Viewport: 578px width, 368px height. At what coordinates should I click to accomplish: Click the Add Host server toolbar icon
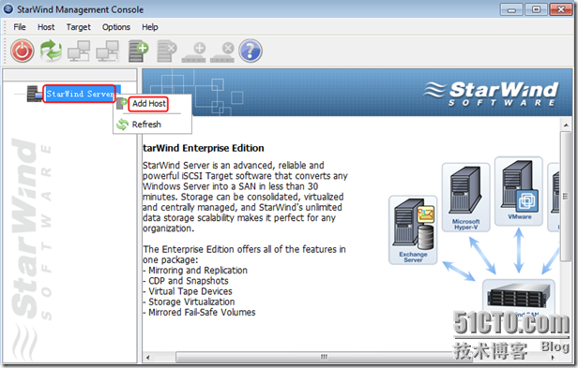coord(138,52)
